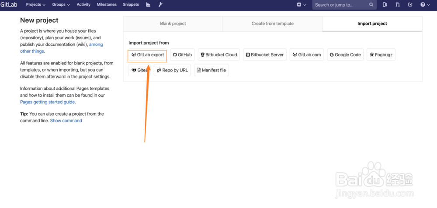The image size is (437, 208).
Task: Click the New project heading
Action: click(39, 20)
